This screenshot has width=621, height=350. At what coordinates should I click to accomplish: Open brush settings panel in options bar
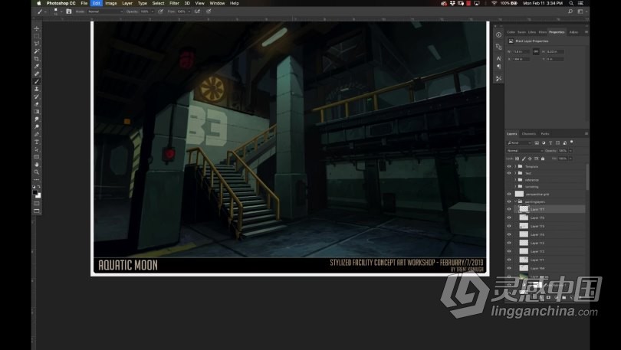[x=68, y=11]
